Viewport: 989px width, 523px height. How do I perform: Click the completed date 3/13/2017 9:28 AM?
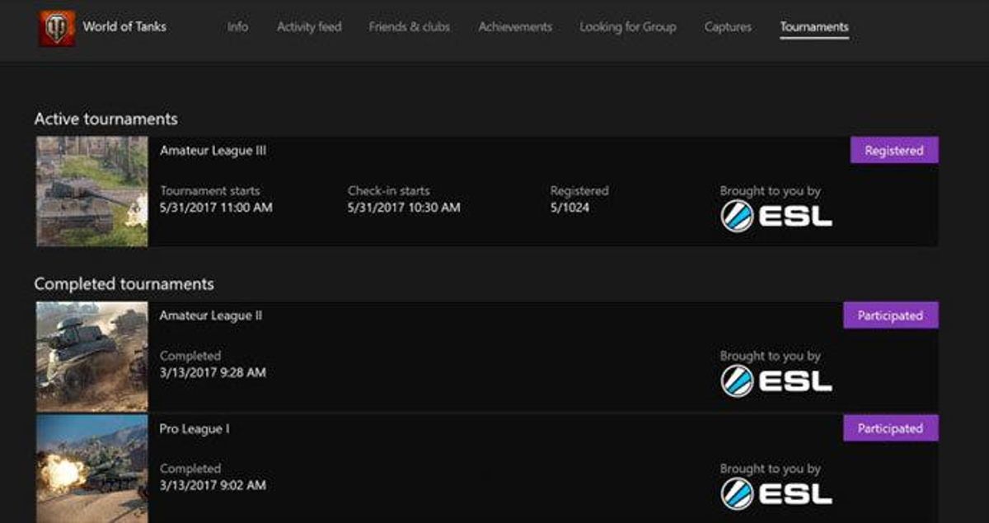pos(213,372)
